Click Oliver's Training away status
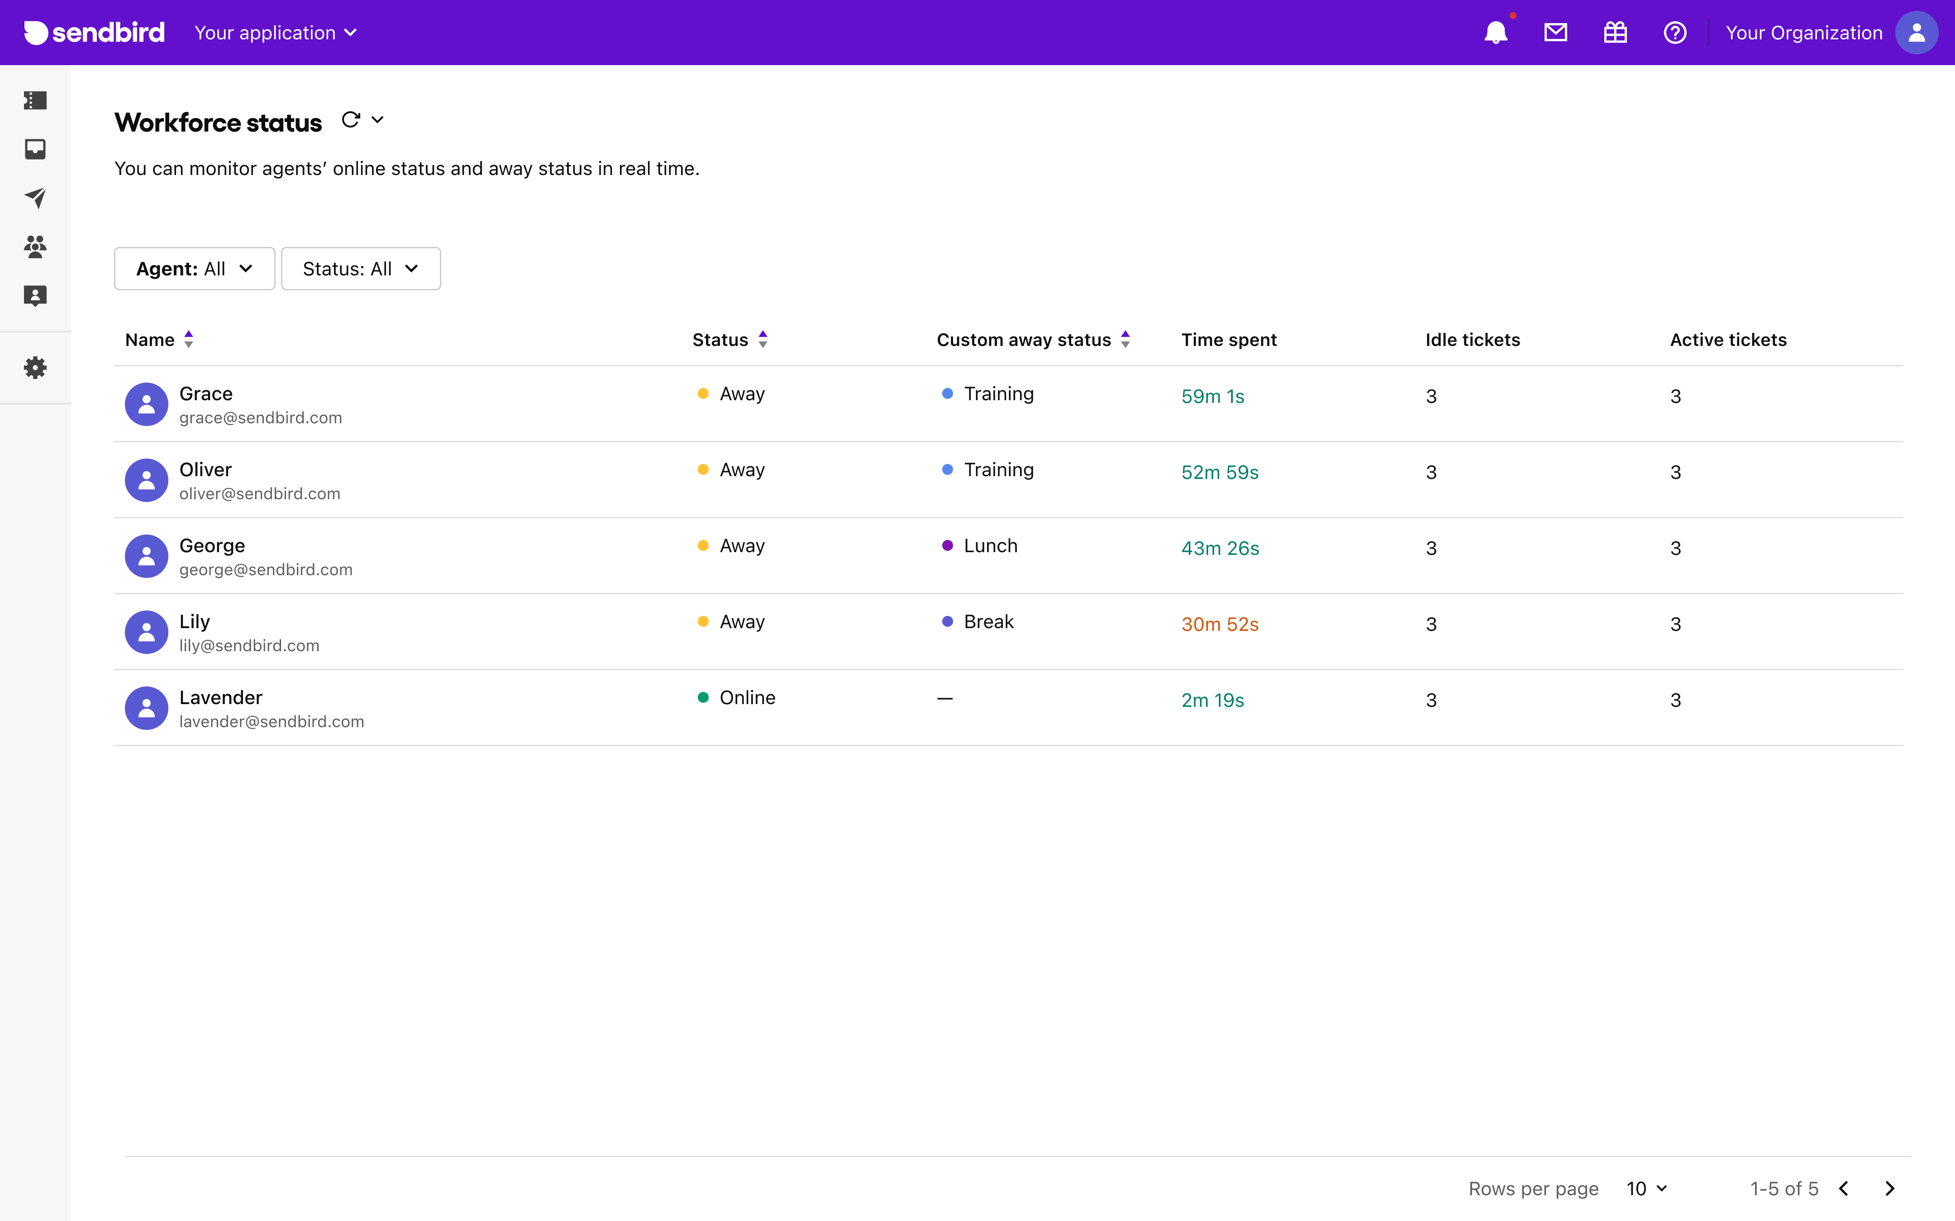The image size is (1955, 1221). tap(987, 469)
